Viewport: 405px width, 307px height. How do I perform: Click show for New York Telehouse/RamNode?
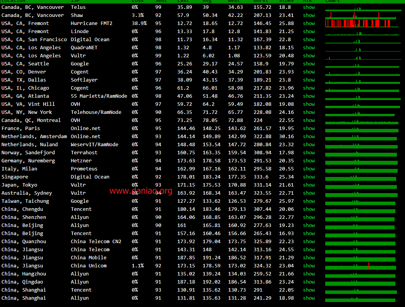click(309, 112)
